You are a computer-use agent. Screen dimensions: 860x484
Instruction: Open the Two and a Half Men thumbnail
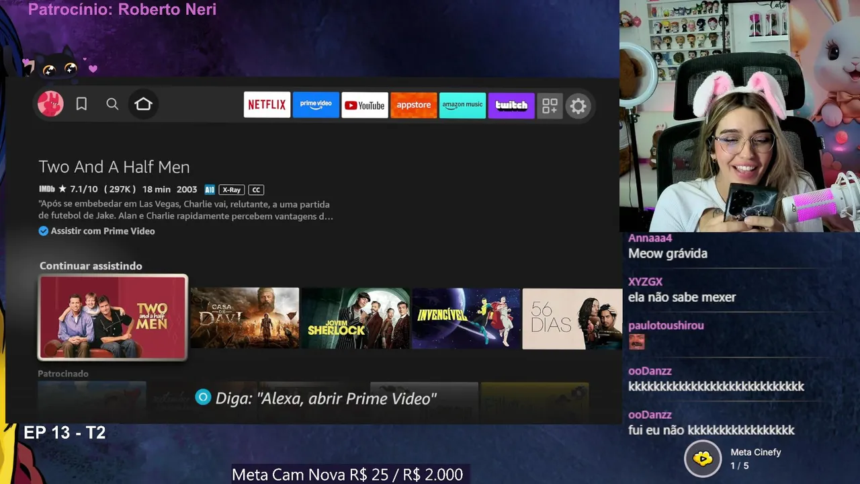(x=113, y=317)
